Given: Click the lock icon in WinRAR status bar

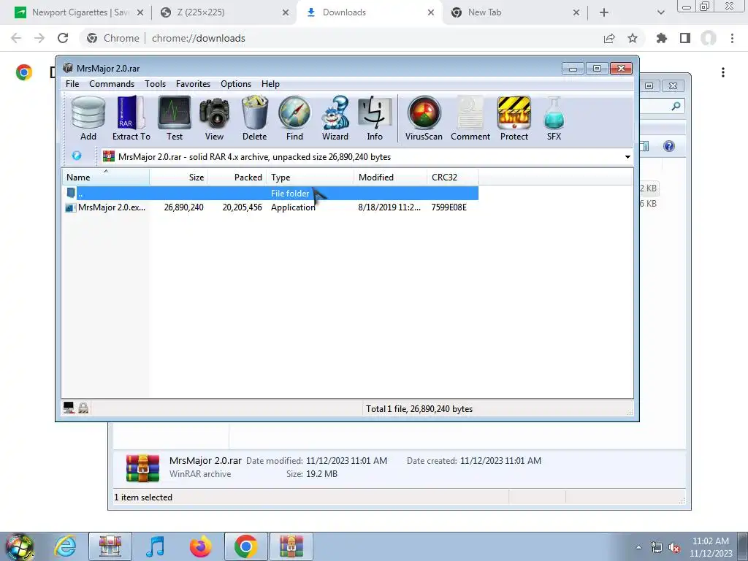Looking at the screenshot, I should pyautogui.click(x=83, y=408).
